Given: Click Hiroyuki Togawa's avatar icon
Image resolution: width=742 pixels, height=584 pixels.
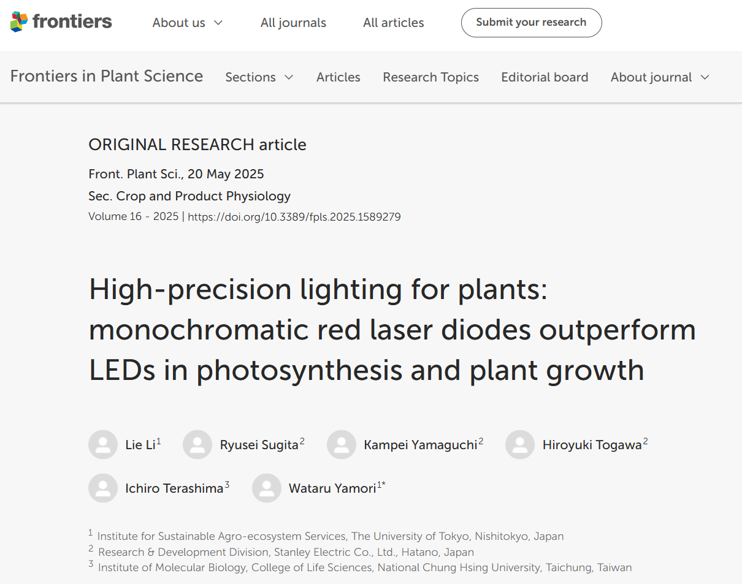Looking at the screenshot, I should [x=520, y=445].
